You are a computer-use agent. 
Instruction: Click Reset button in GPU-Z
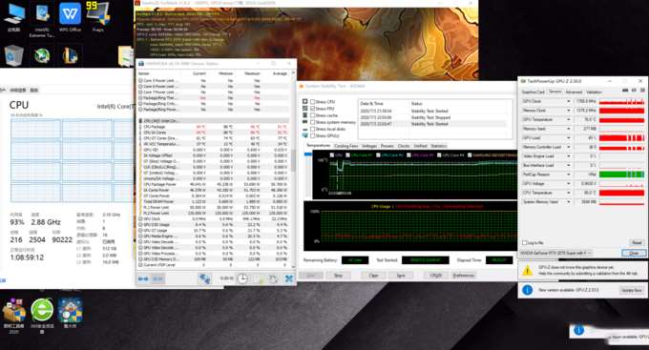[x=637, y=243]
